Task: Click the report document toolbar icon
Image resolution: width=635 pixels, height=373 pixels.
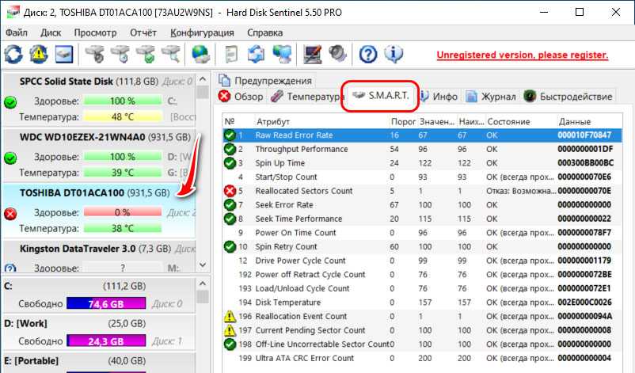Action: 231,55
